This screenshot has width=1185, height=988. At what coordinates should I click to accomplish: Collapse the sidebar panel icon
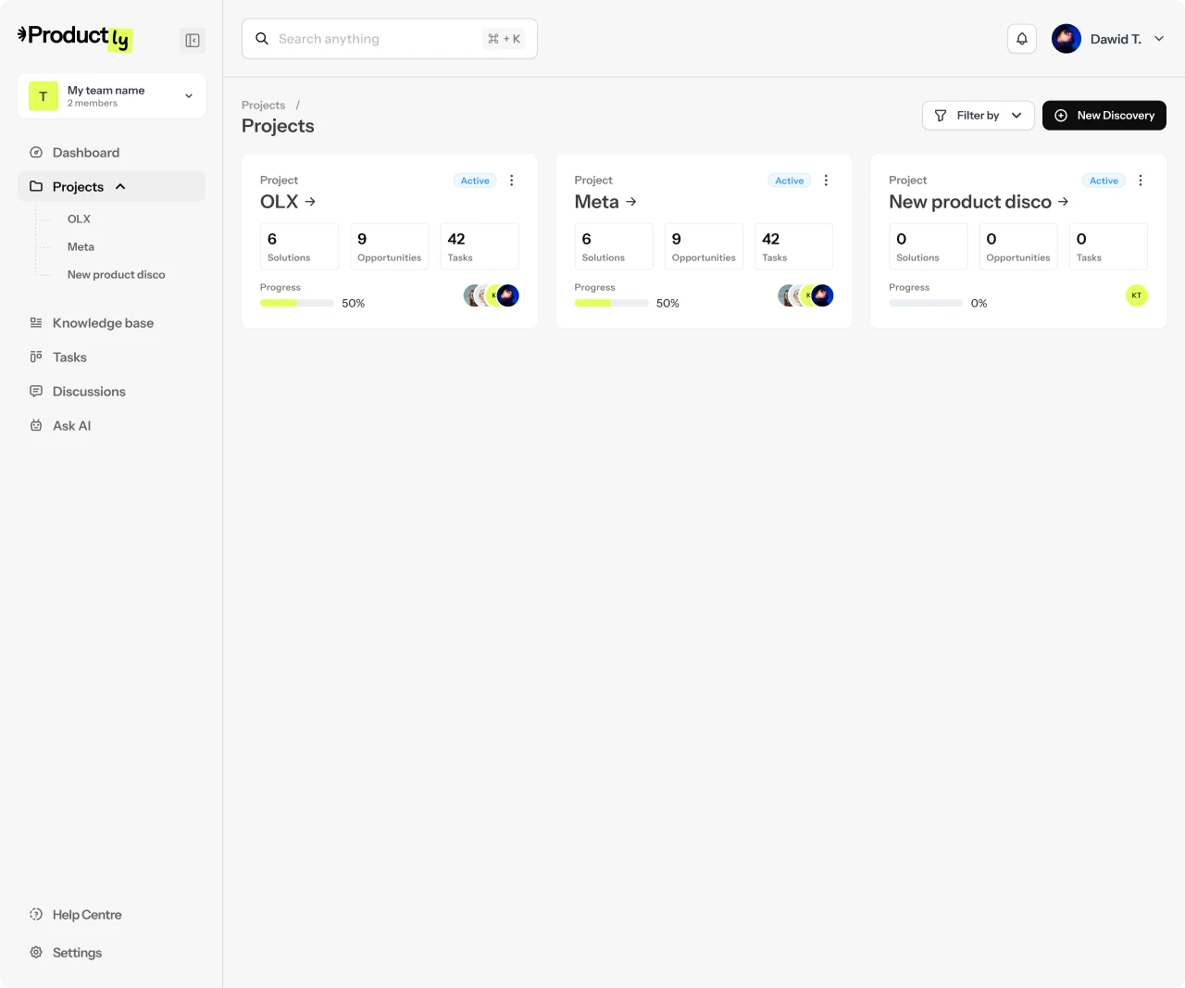click(193, 41)
